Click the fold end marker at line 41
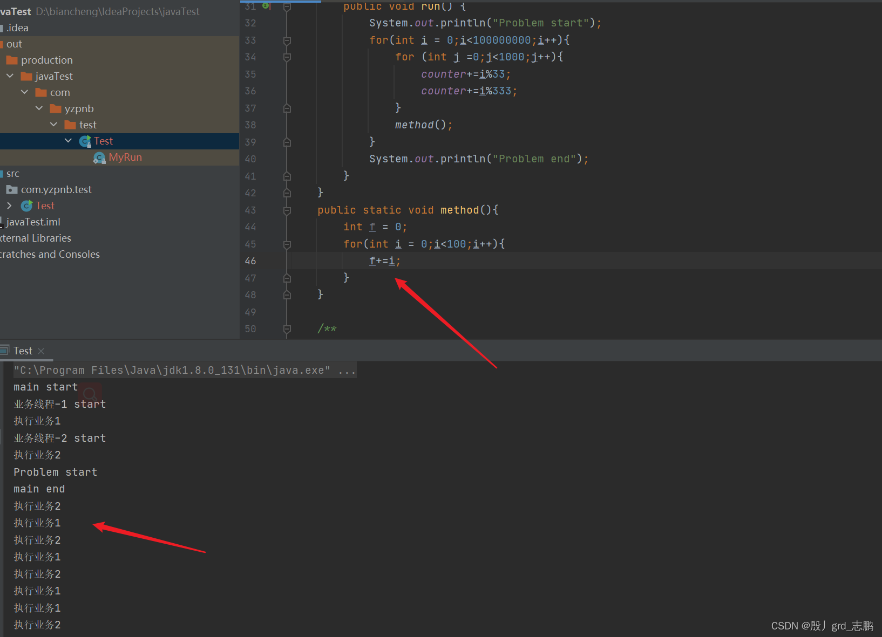 coord(287,176)
